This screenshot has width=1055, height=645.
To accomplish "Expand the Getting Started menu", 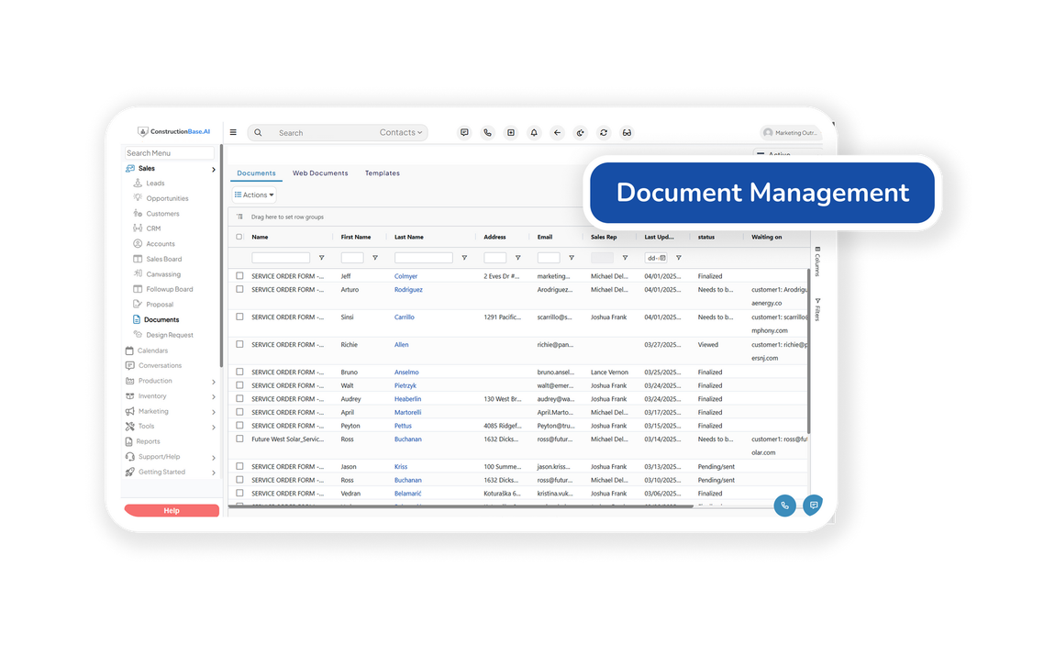I will (x=171, y=473).
